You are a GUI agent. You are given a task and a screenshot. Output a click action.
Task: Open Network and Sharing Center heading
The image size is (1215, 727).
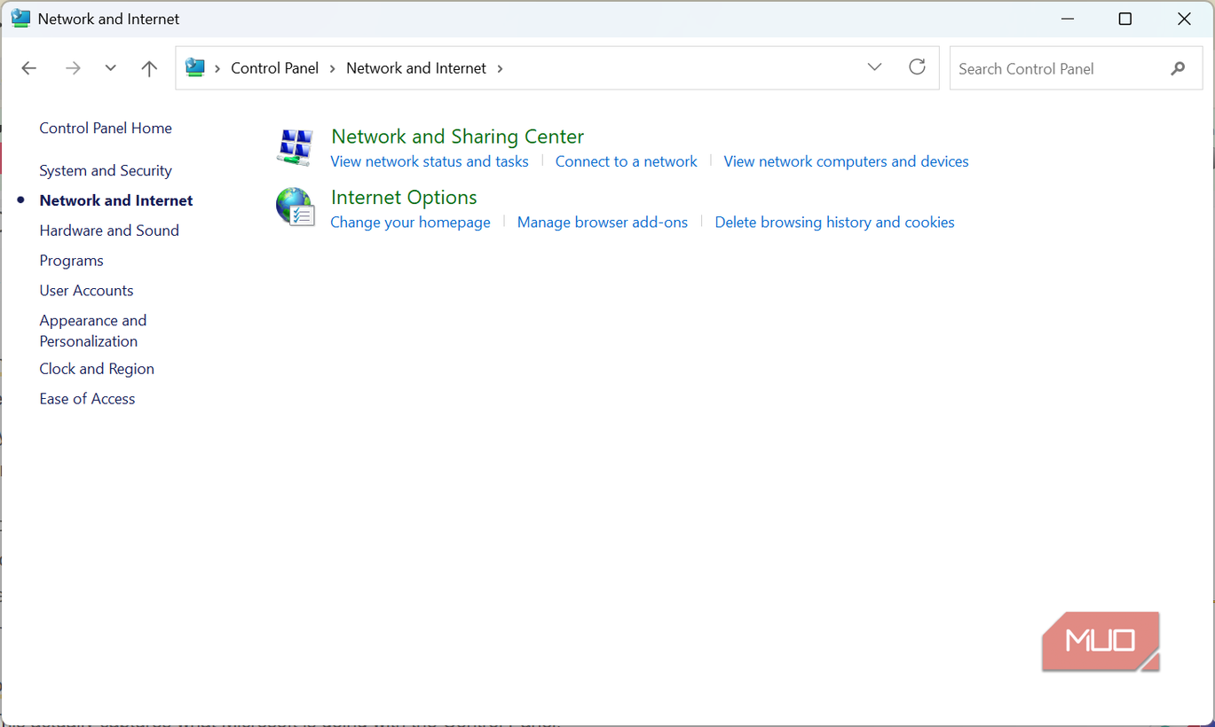(457, 137)
